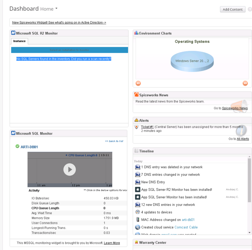Click the Timeline panel icon
This screenshot has height=250, width=252.
pos(136,151)
